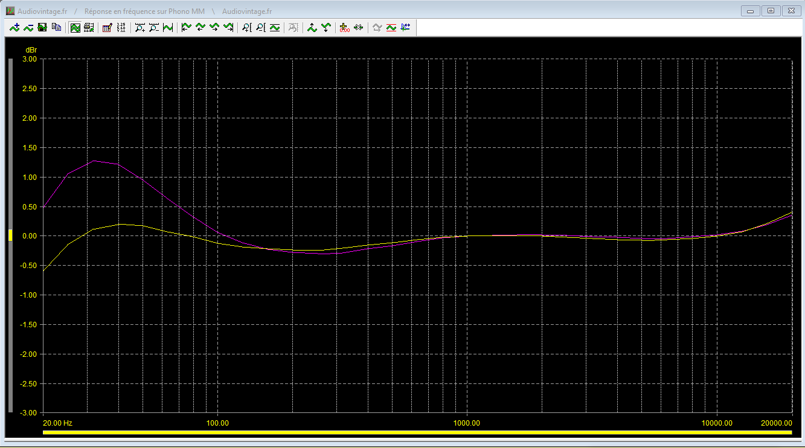The height and width of the screenshot is (448, 805).
Task: Click the dBr unit label
Action: click(x=31, y=49)
